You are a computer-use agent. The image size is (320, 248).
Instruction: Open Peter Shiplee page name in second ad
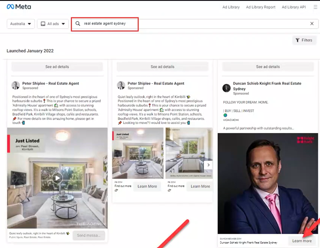[156, 83]
